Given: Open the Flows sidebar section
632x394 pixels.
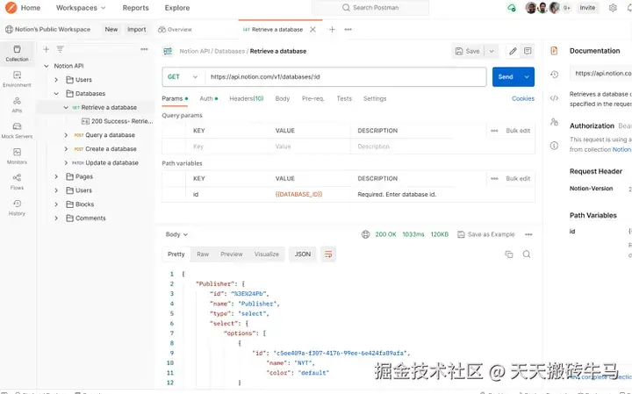Looking at the screenshot, I should click(x=17, y=182).
